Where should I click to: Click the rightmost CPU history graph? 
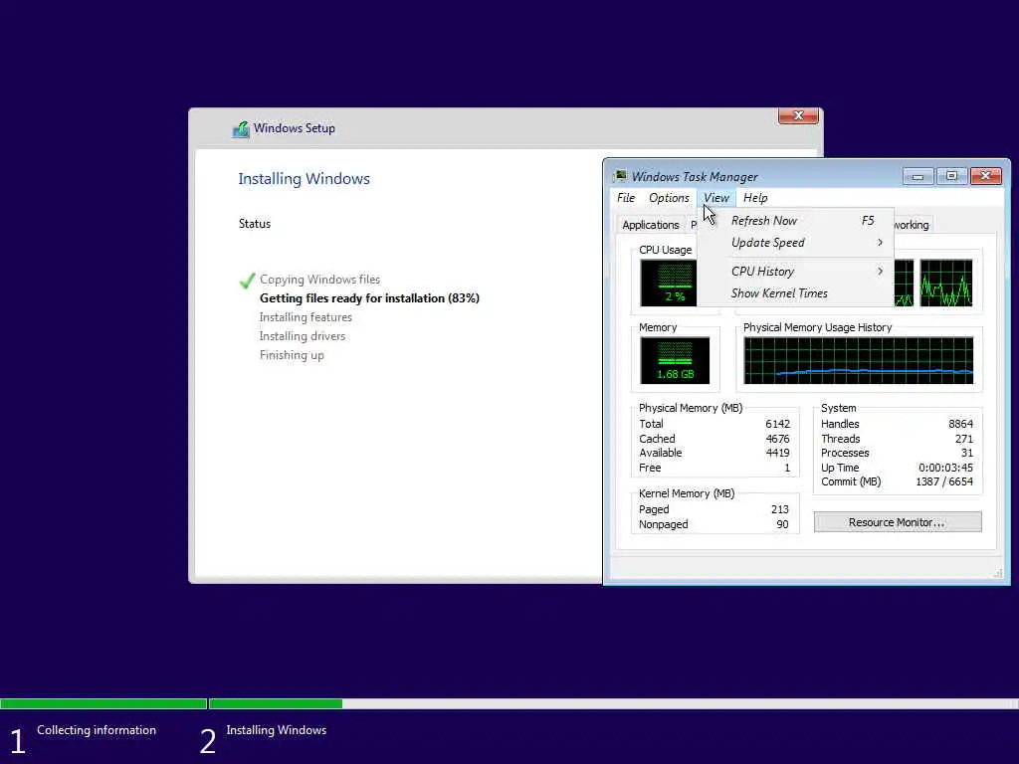point(946,283)
